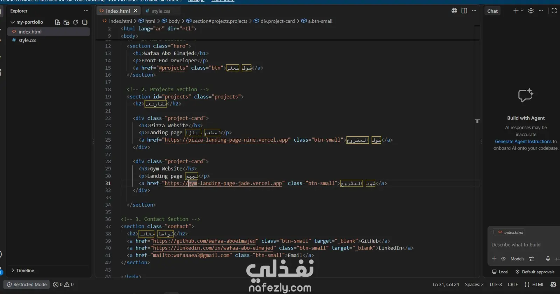Select the index.html editor tab
The height and width of the screenshot is (294, 560).
pos(118,11)
